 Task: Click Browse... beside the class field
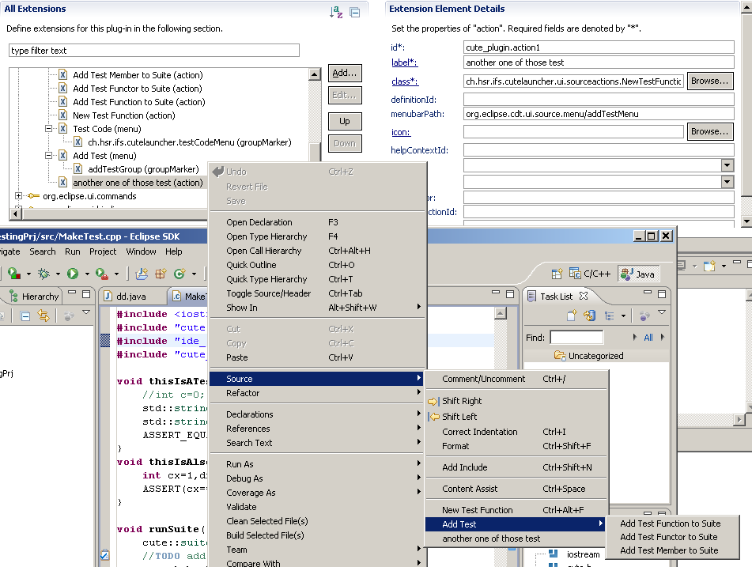pyautogui.click(x=710, y=81)
